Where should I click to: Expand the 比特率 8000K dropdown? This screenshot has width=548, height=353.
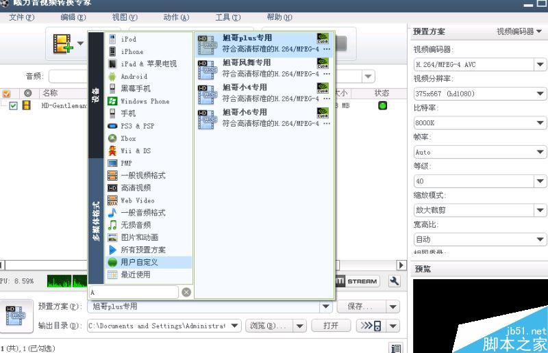coord(540,123)
